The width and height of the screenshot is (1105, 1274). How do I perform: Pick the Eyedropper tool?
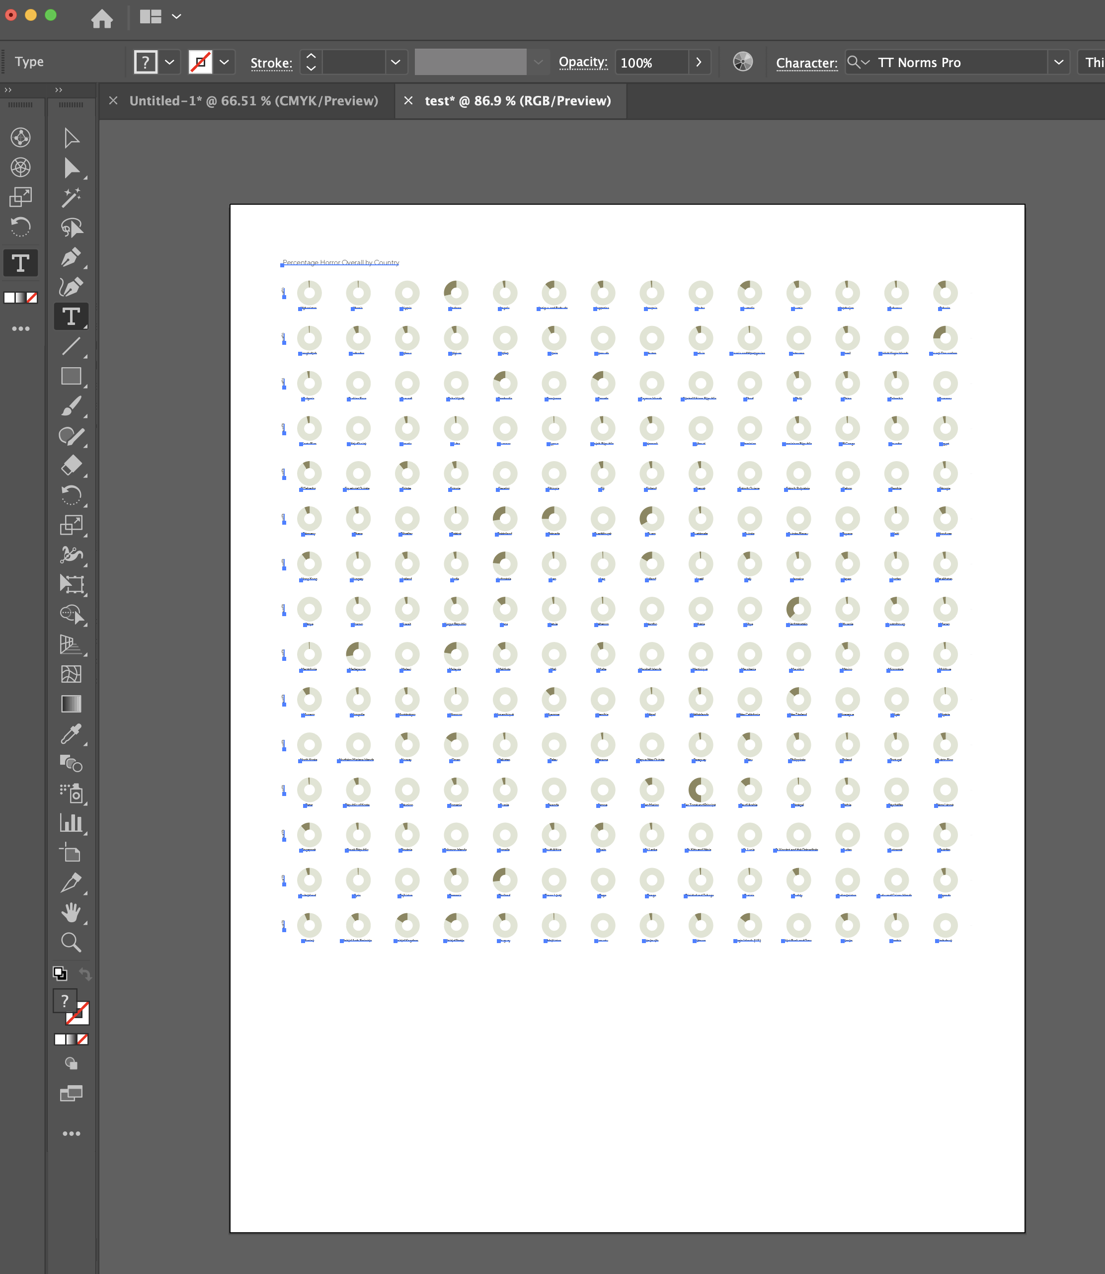click(72, 734)
